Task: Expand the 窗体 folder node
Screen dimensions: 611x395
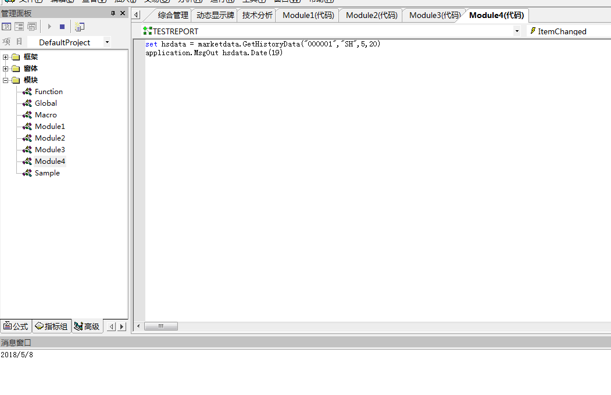Action: tap(5, 69)
